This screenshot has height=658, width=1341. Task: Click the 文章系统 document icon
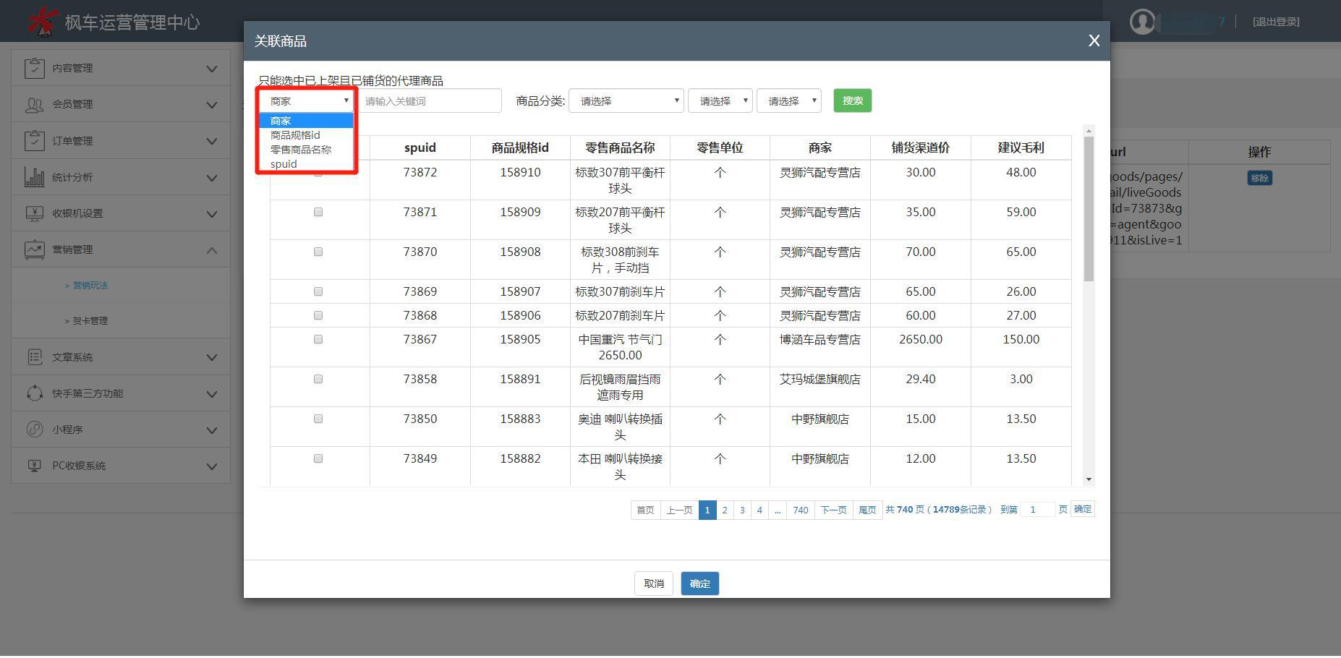point(34,357)
